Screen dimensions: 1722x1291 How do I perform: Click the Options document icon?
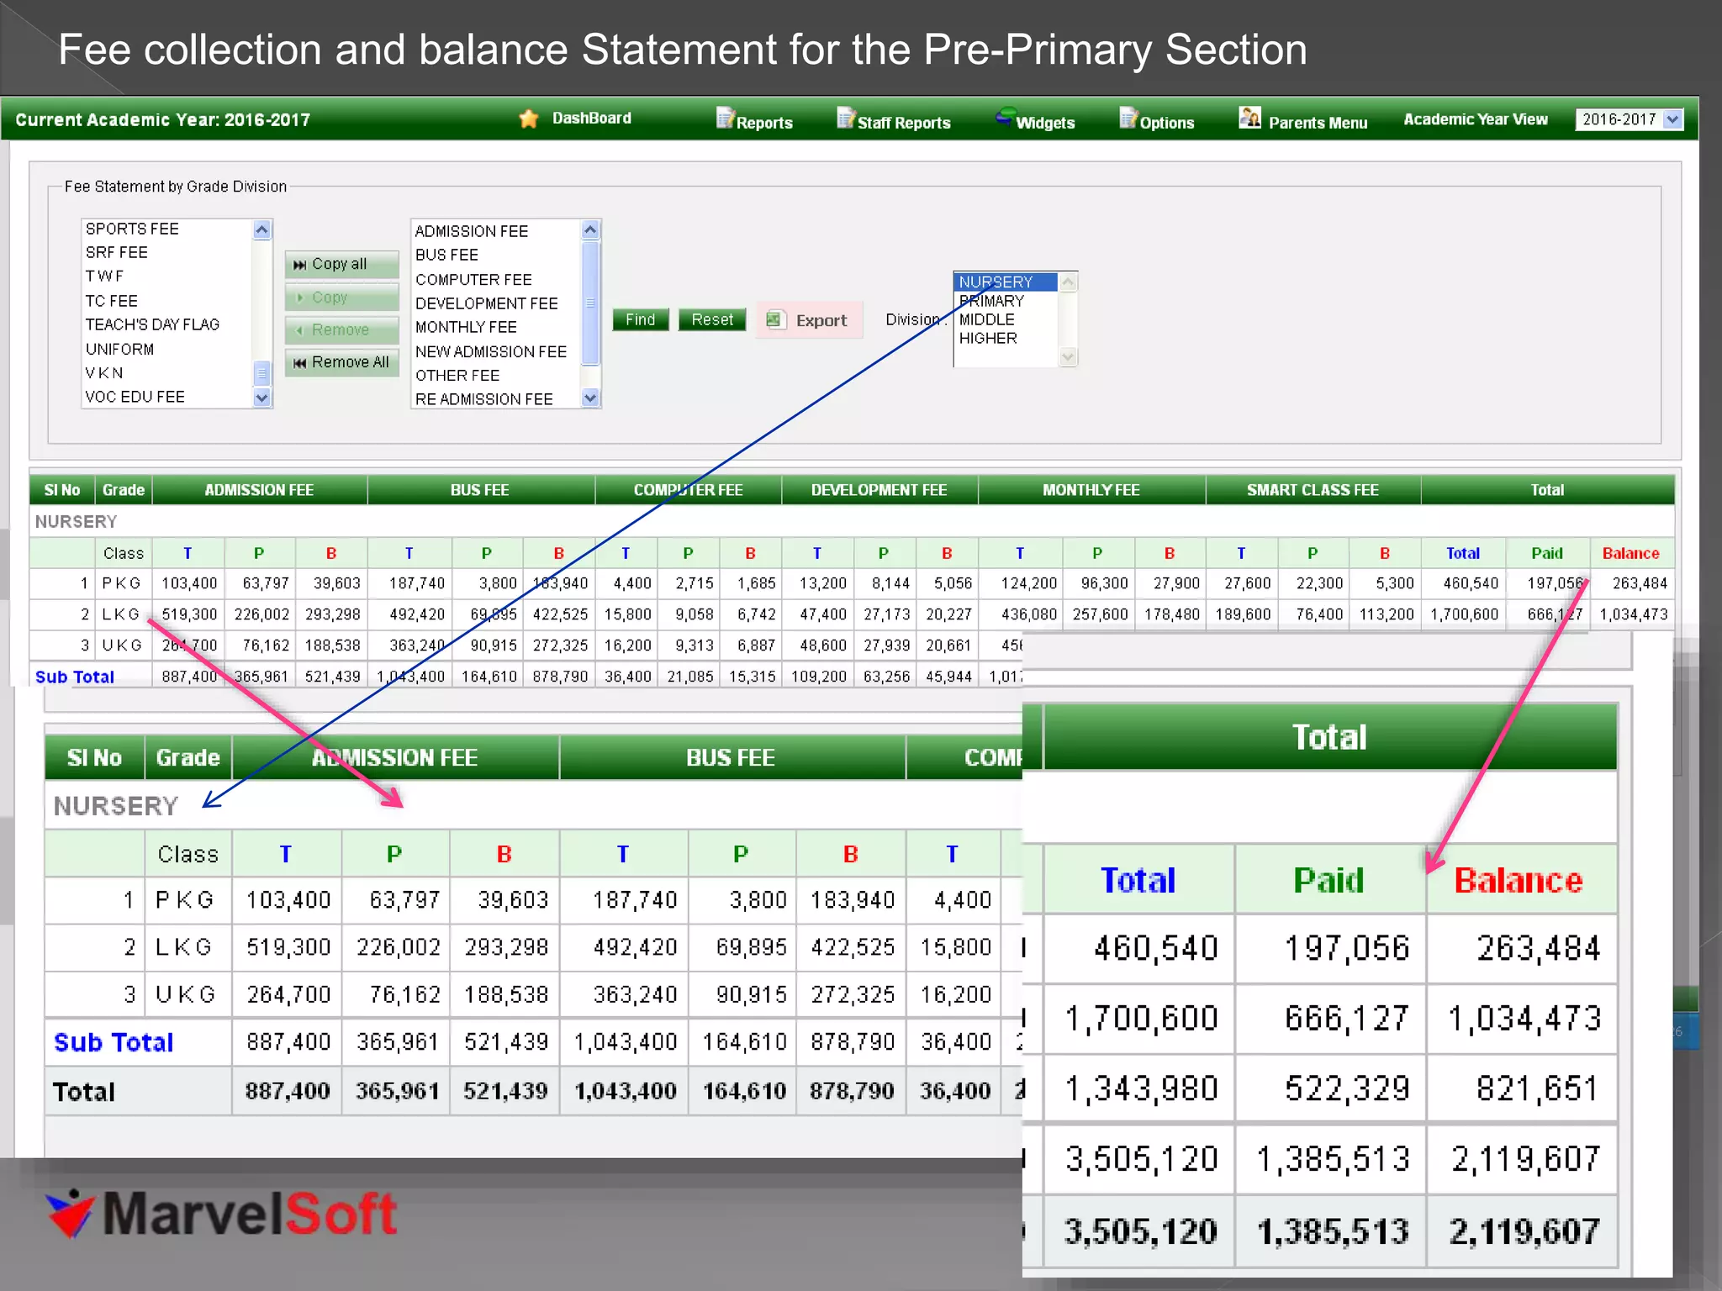(1128, 118)
